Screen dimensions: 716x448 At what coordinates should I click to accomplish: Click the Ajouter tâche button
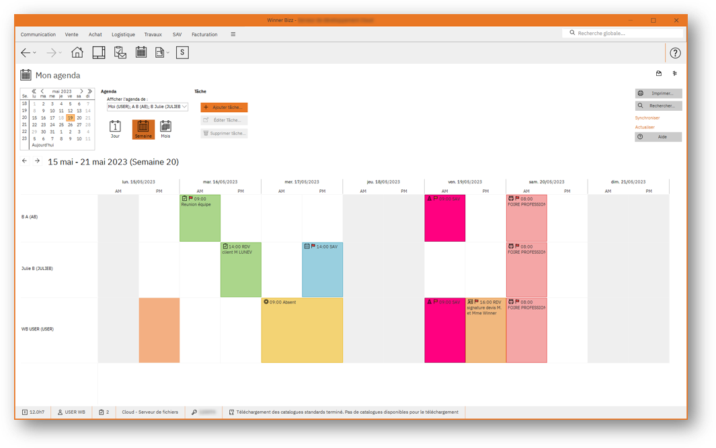(223, 107)
